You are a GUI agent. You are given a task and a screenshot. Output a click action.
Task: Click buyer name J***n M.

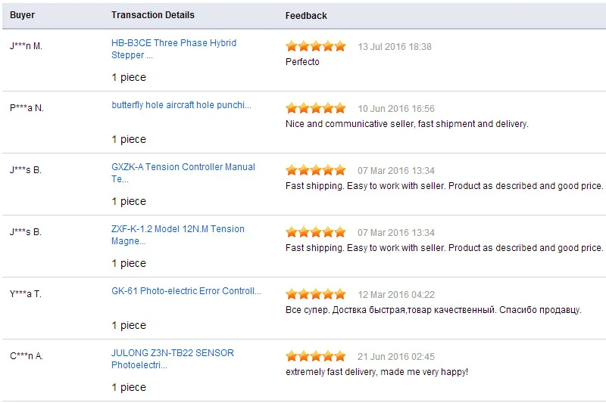26,46
